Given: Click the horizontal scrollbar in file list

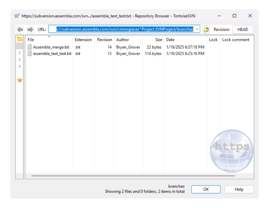Looking at the screenshot, I should tap(133, 176).
